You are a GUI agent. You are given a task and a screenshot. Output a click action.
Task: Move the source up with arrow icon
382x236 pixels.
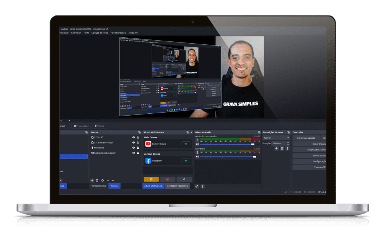pos(108,180)
